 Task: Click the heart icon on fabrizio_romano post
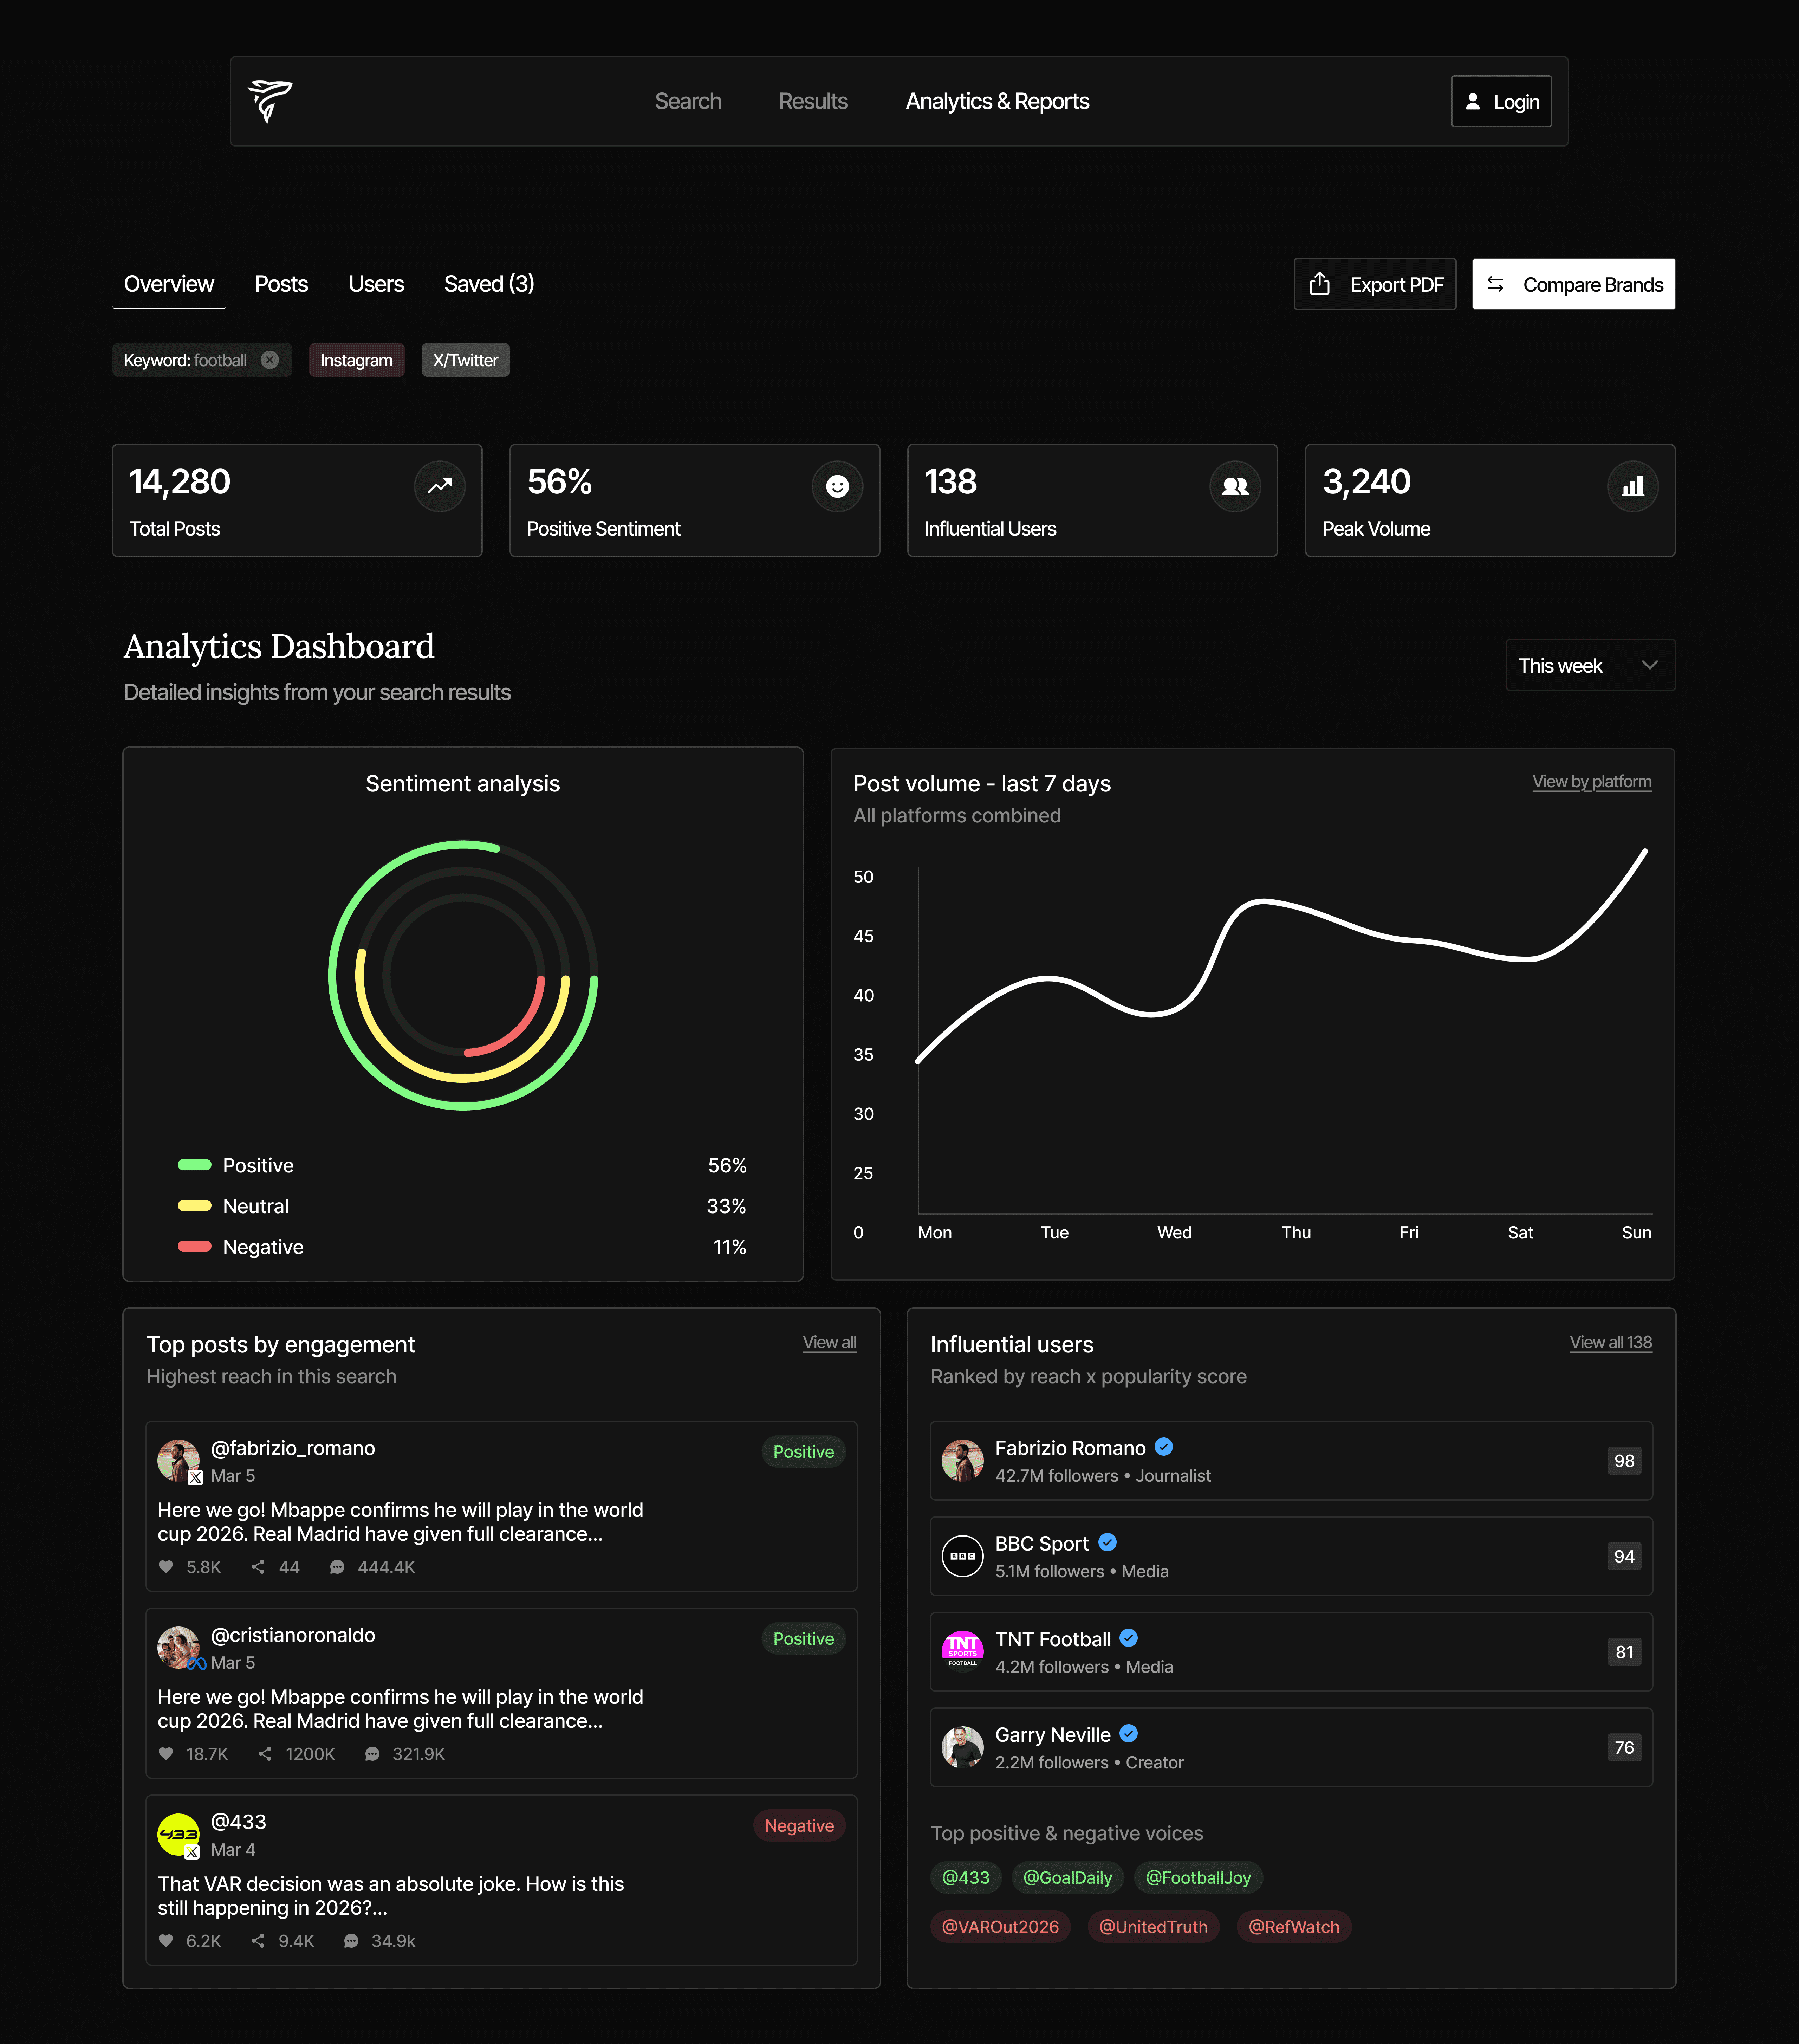click(166, 1567)
